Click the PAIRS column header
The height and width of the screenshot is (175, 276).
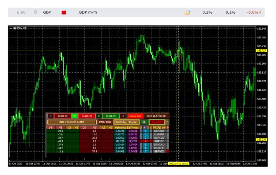pos(157,127)
